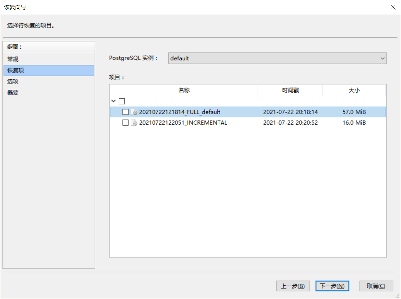Close the 恢复向导 window
The height and width of the screenshot is (299, 401).
pyautogui.click(x=393, y=7)
